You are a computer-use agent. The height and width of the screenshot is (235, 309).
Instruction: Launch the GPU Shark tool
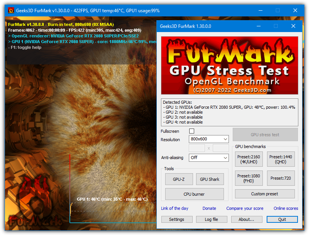210,179
